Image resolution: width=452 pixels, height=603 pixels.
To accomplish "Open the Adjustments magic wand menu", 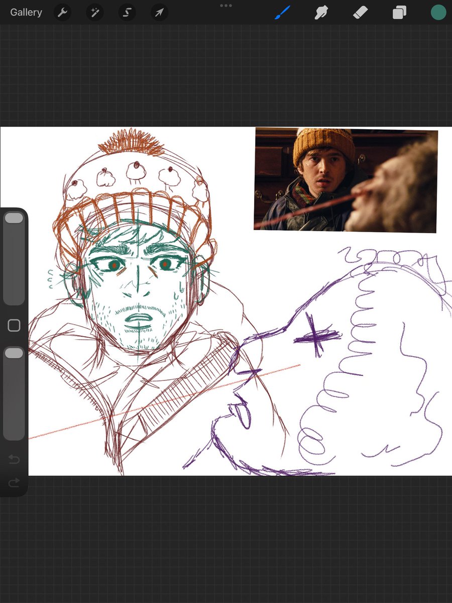I will pos(94,13).
